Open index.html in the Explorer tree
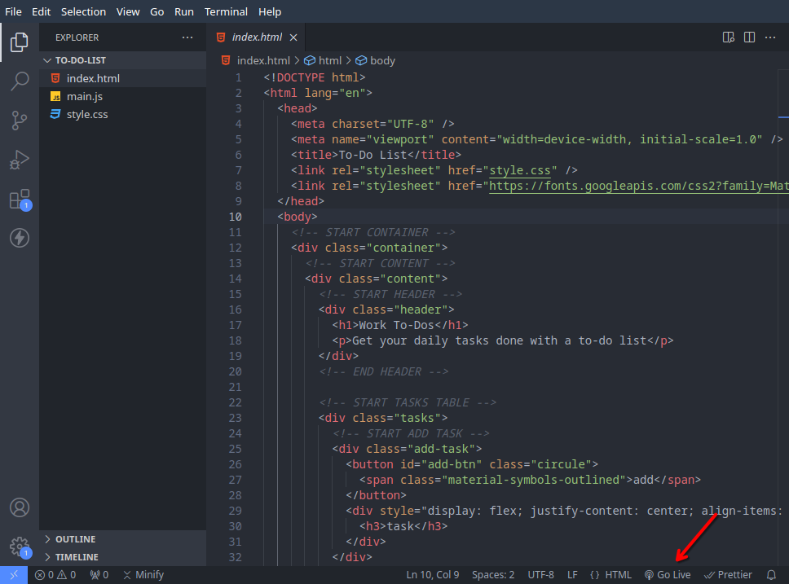 pos(123,78)
